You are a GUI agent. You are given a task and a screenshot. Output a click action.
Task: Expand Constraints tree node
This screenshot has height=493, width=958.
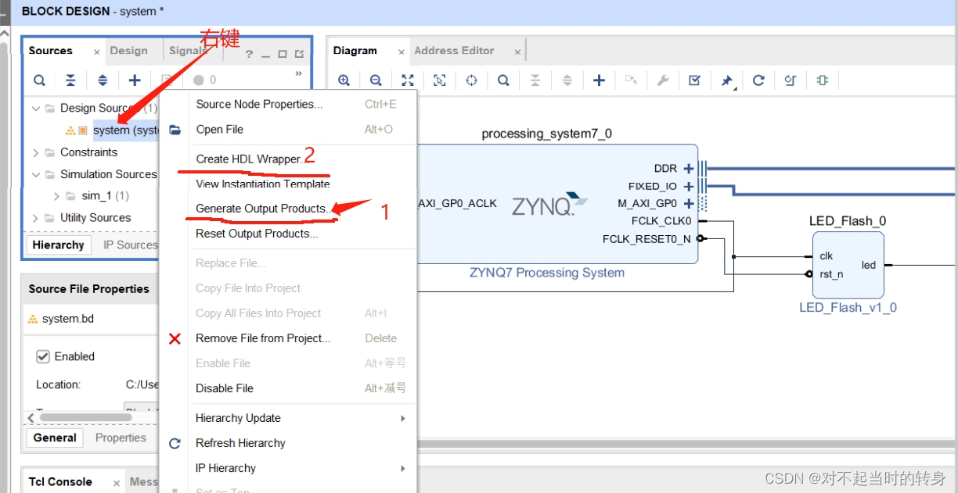click(x=36, y=152)
